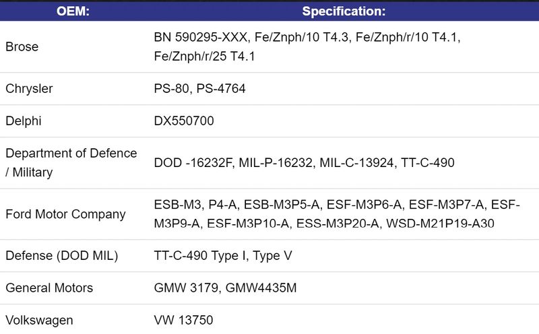The image size is (539, 334).
Task: Select the Brose OEM cell
Action: pos(22,47)
